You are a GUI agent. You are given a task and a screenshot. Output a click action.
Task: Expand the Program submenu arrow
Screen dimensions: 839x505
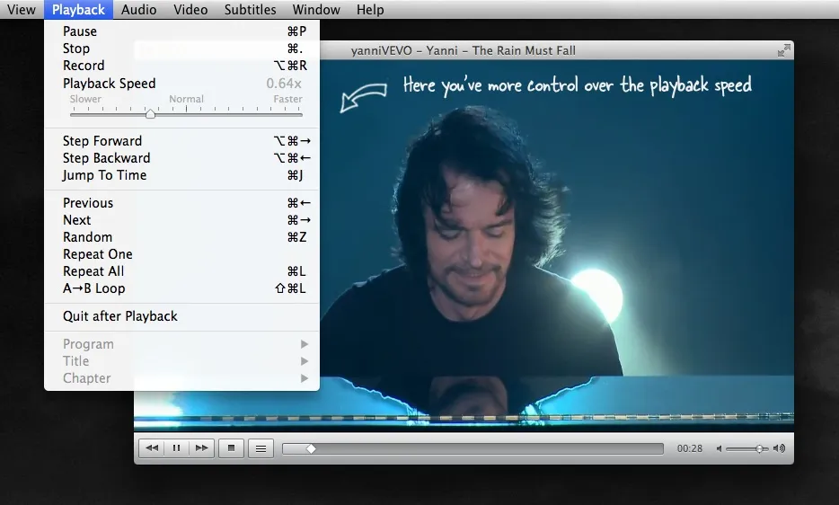click(305, 344)
